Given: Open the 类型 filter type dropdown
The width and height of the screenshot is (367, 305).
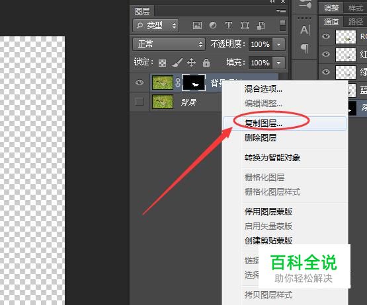Looking at the screenshot, I should tap(155, 25).
